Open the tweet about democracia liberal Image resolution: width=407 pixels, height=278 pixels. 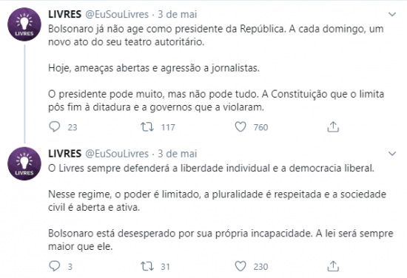(221, 207)
